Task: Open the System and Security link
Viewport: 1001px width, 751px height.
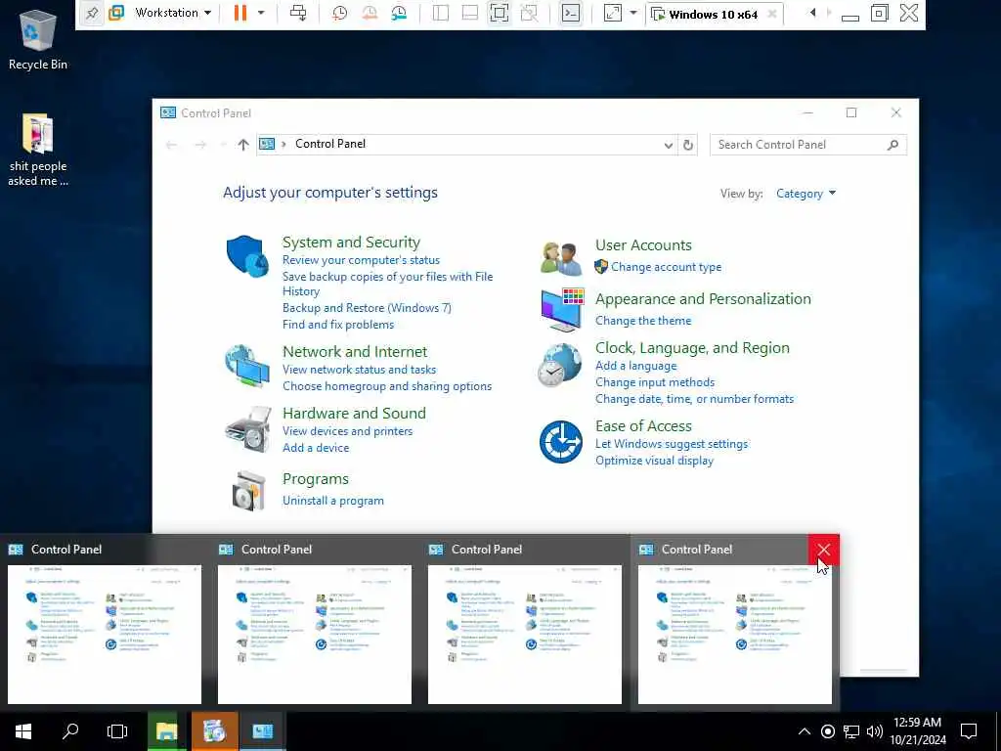Action: coord(351,243)
